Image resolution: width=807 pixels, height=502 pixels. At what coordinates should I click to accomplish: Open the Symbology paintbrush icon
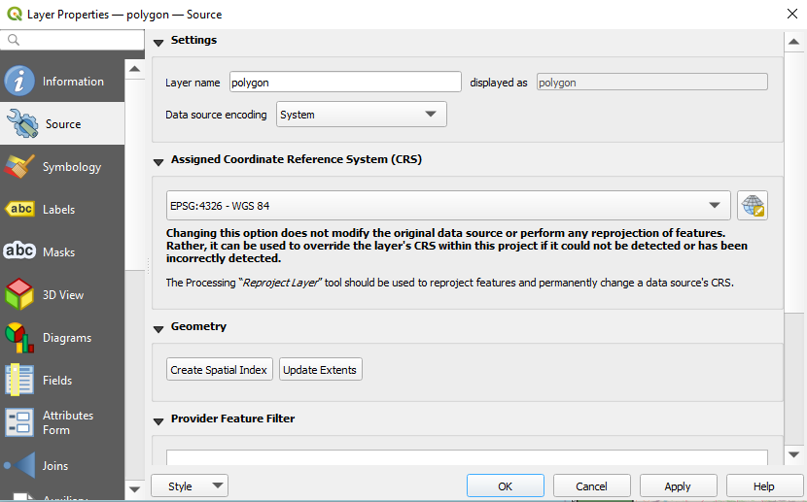pyautogui.click(x=20, y=167)
